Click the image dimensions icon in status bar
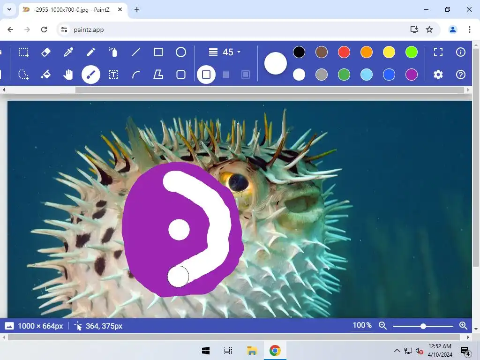 9,326
